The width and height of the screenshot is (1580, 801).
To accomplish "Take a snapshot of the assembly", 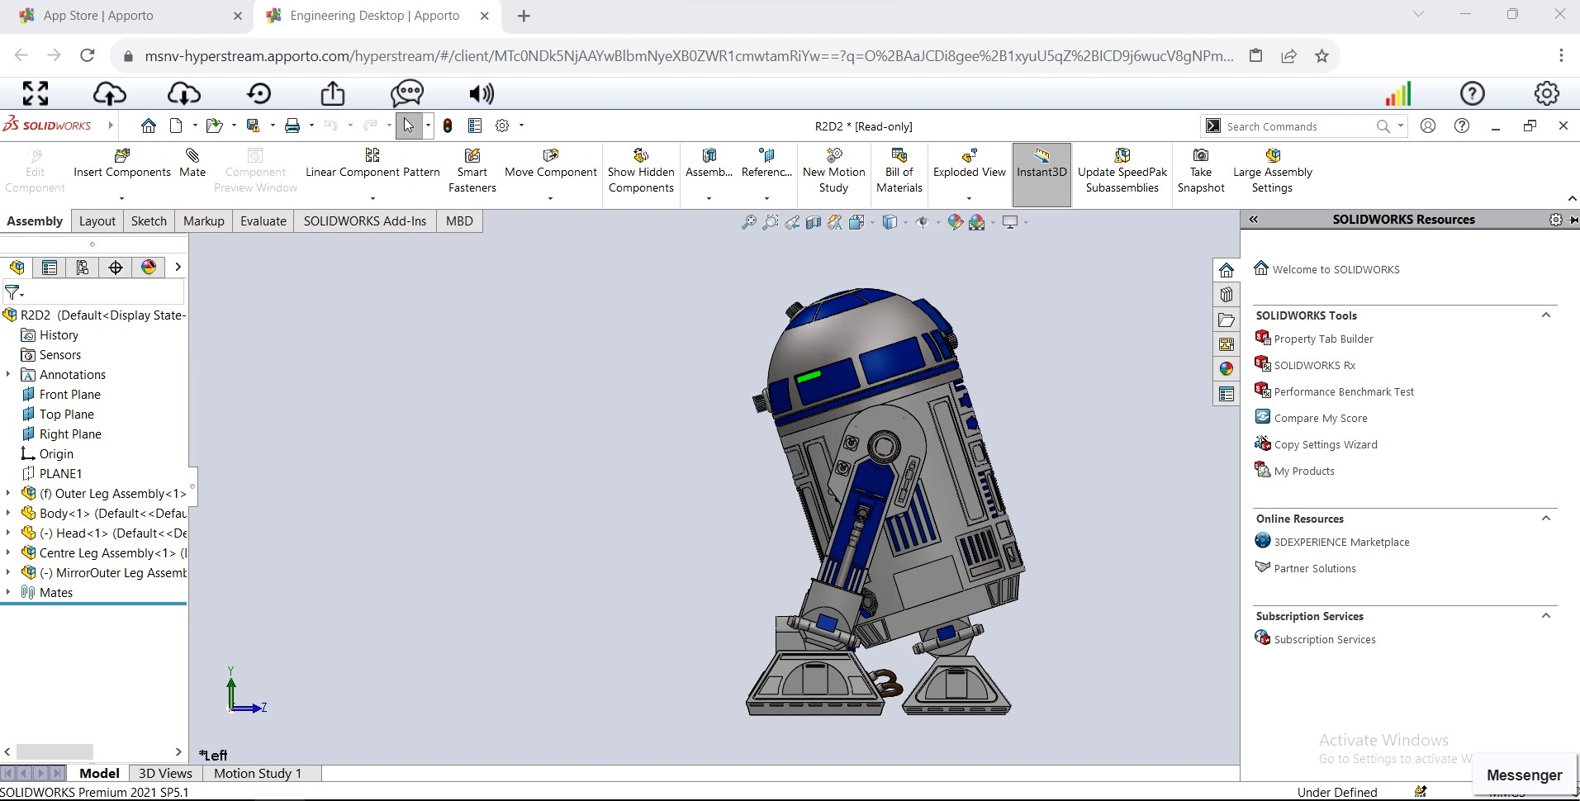I will coord(1201,169).
